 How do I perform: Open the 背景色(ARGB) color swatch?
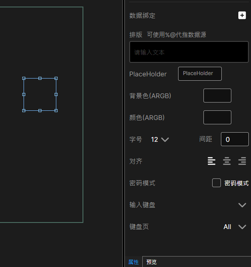[217, 96]
